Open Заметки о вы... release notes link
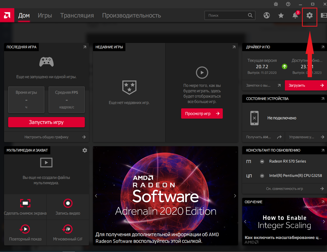327x252 pixels. 263,85
